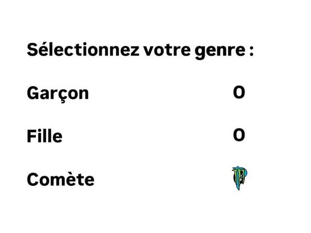Choose the blue-green M claw logo
This screenshot has width=311, height=233.
point(240,179)
